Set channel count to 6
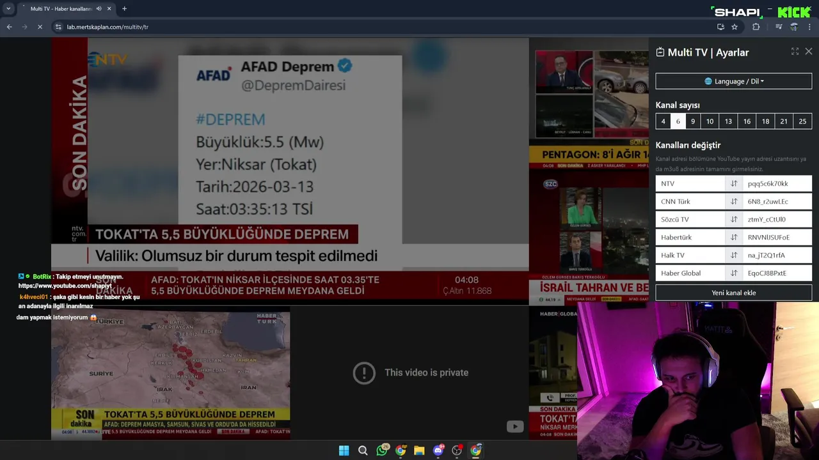819x460 pixels. click(x=678, y=121)
